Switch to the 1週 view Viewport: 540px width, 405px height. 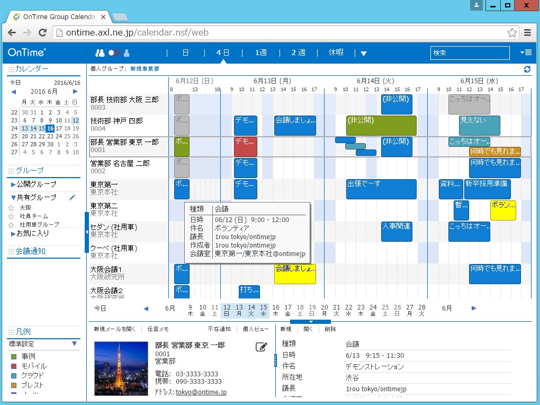pos(260,52)
